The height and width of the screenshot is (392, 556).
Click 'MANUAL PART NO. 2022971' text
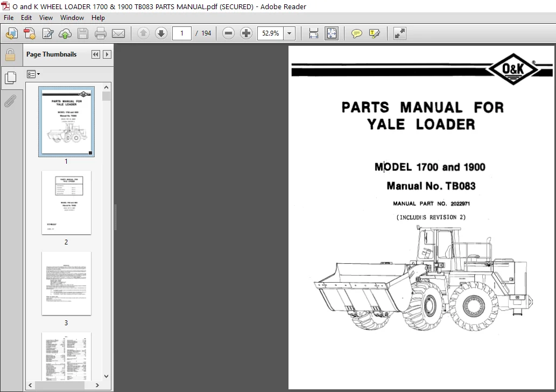click(x=431, y=204)
